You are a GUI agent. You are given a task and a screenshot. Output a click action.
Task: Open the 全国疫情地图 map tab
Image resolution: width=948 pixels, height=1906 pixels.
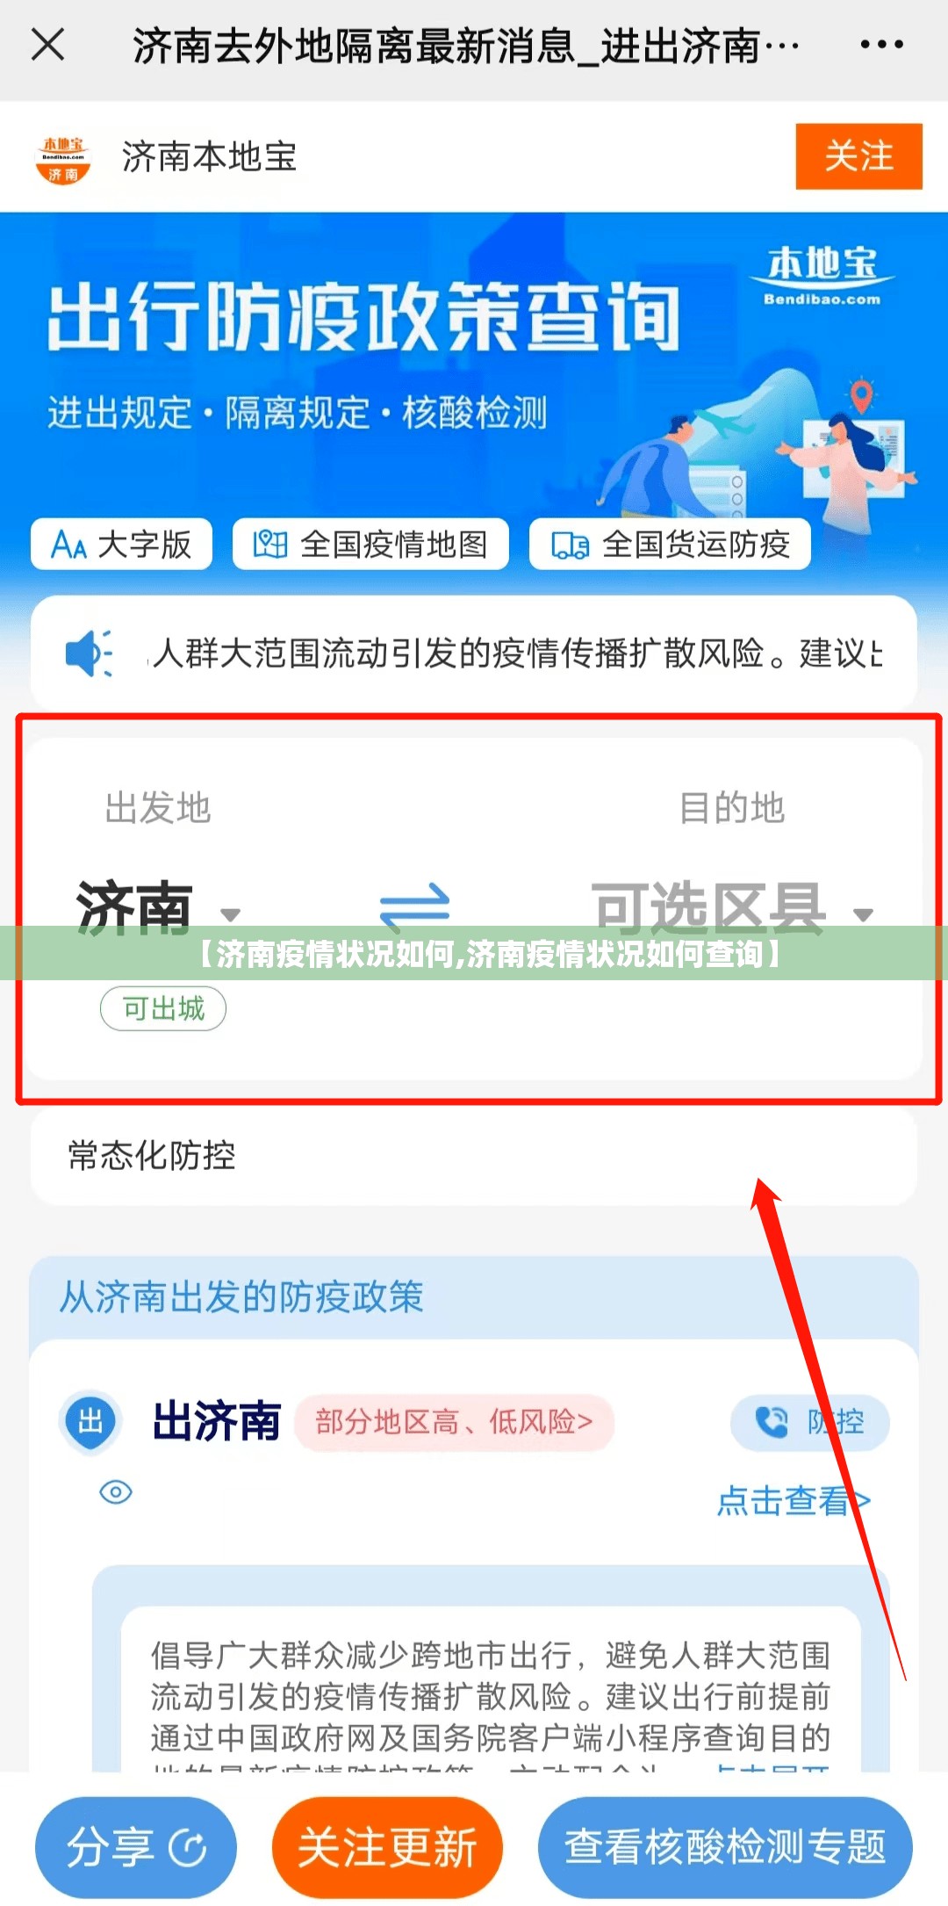tap(370, 545)
